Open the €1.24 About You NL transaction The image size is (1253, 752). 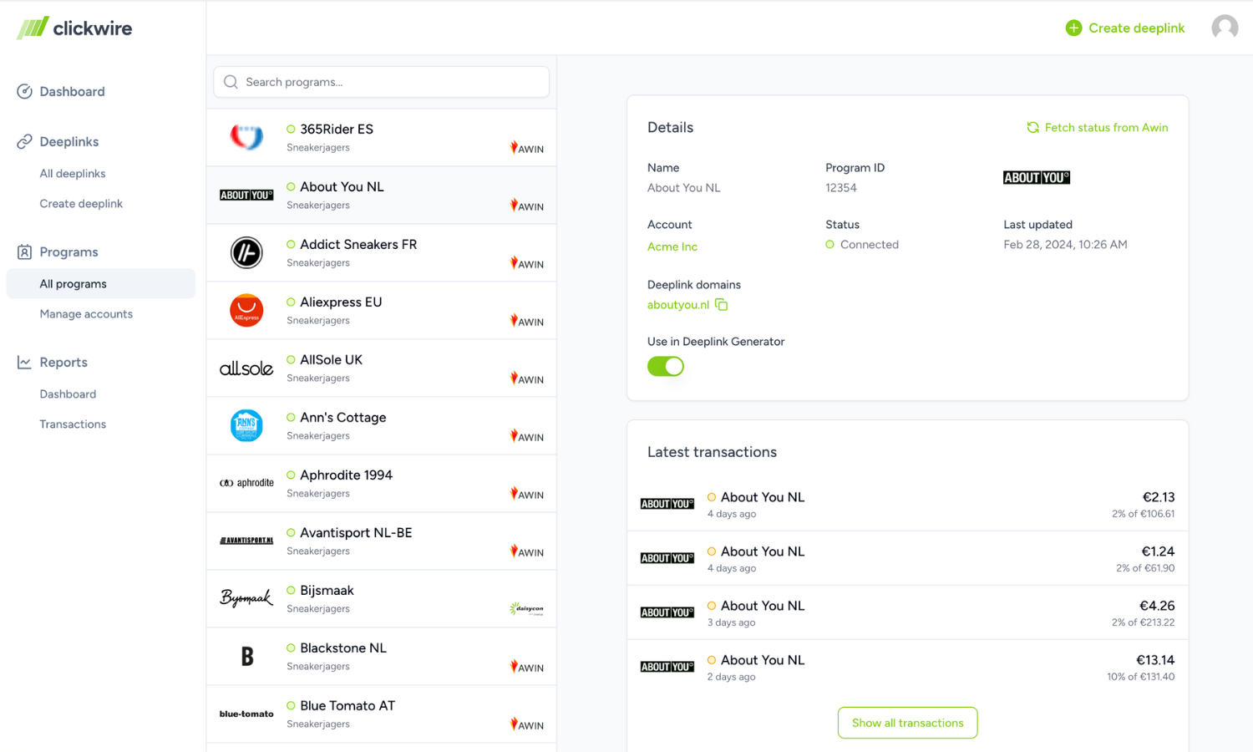[x=908, y=558]
